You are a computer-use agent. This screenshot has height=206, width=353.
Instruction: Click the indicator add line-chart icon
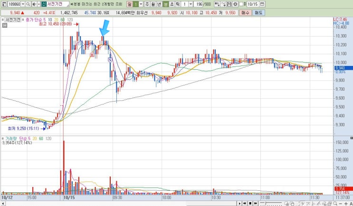pyautogui.click(x=223, y=4)
